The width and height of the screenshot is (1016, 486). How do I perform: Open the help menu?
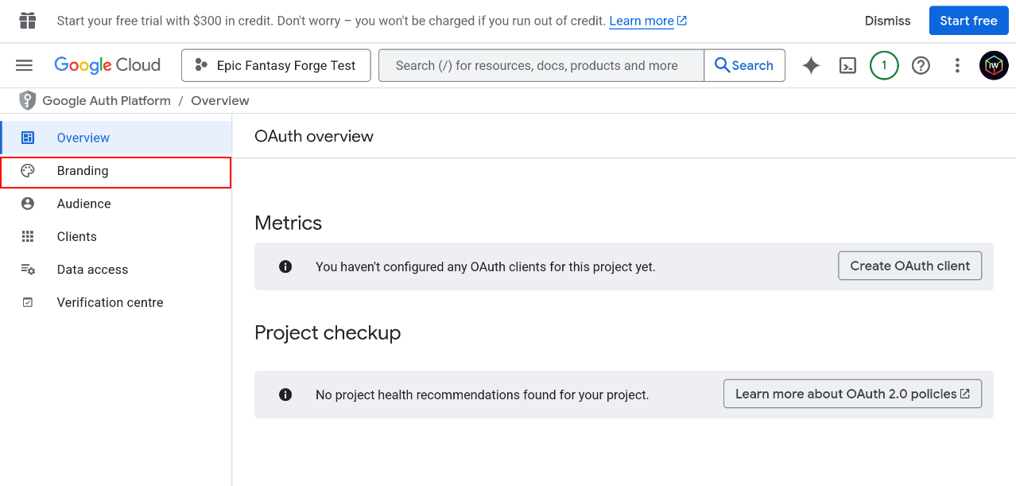(921, 65)
